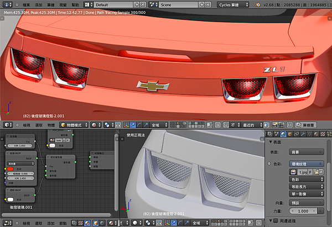Open Object Data tab triangle icon

pyautogui.click(x=309, y=134)
